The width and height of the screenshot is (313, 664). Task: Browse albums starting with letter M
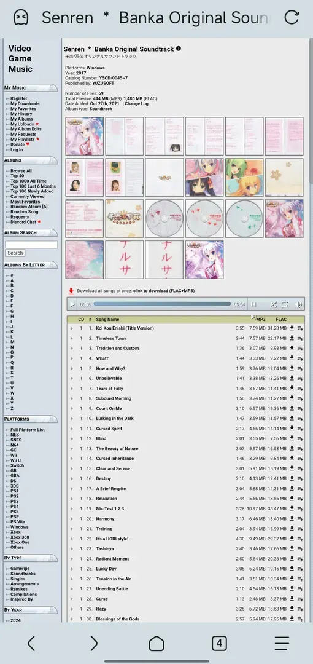(x=12, y=342)
